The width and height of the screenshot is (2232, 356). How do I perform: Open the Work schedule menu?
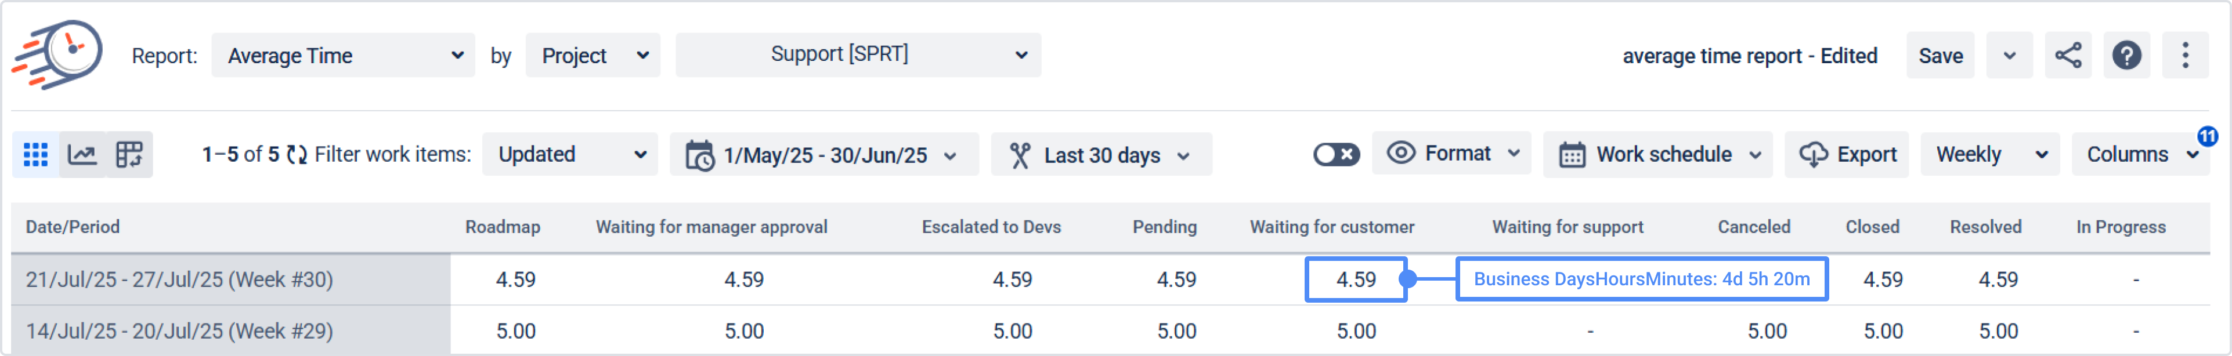click(1659, 155)
